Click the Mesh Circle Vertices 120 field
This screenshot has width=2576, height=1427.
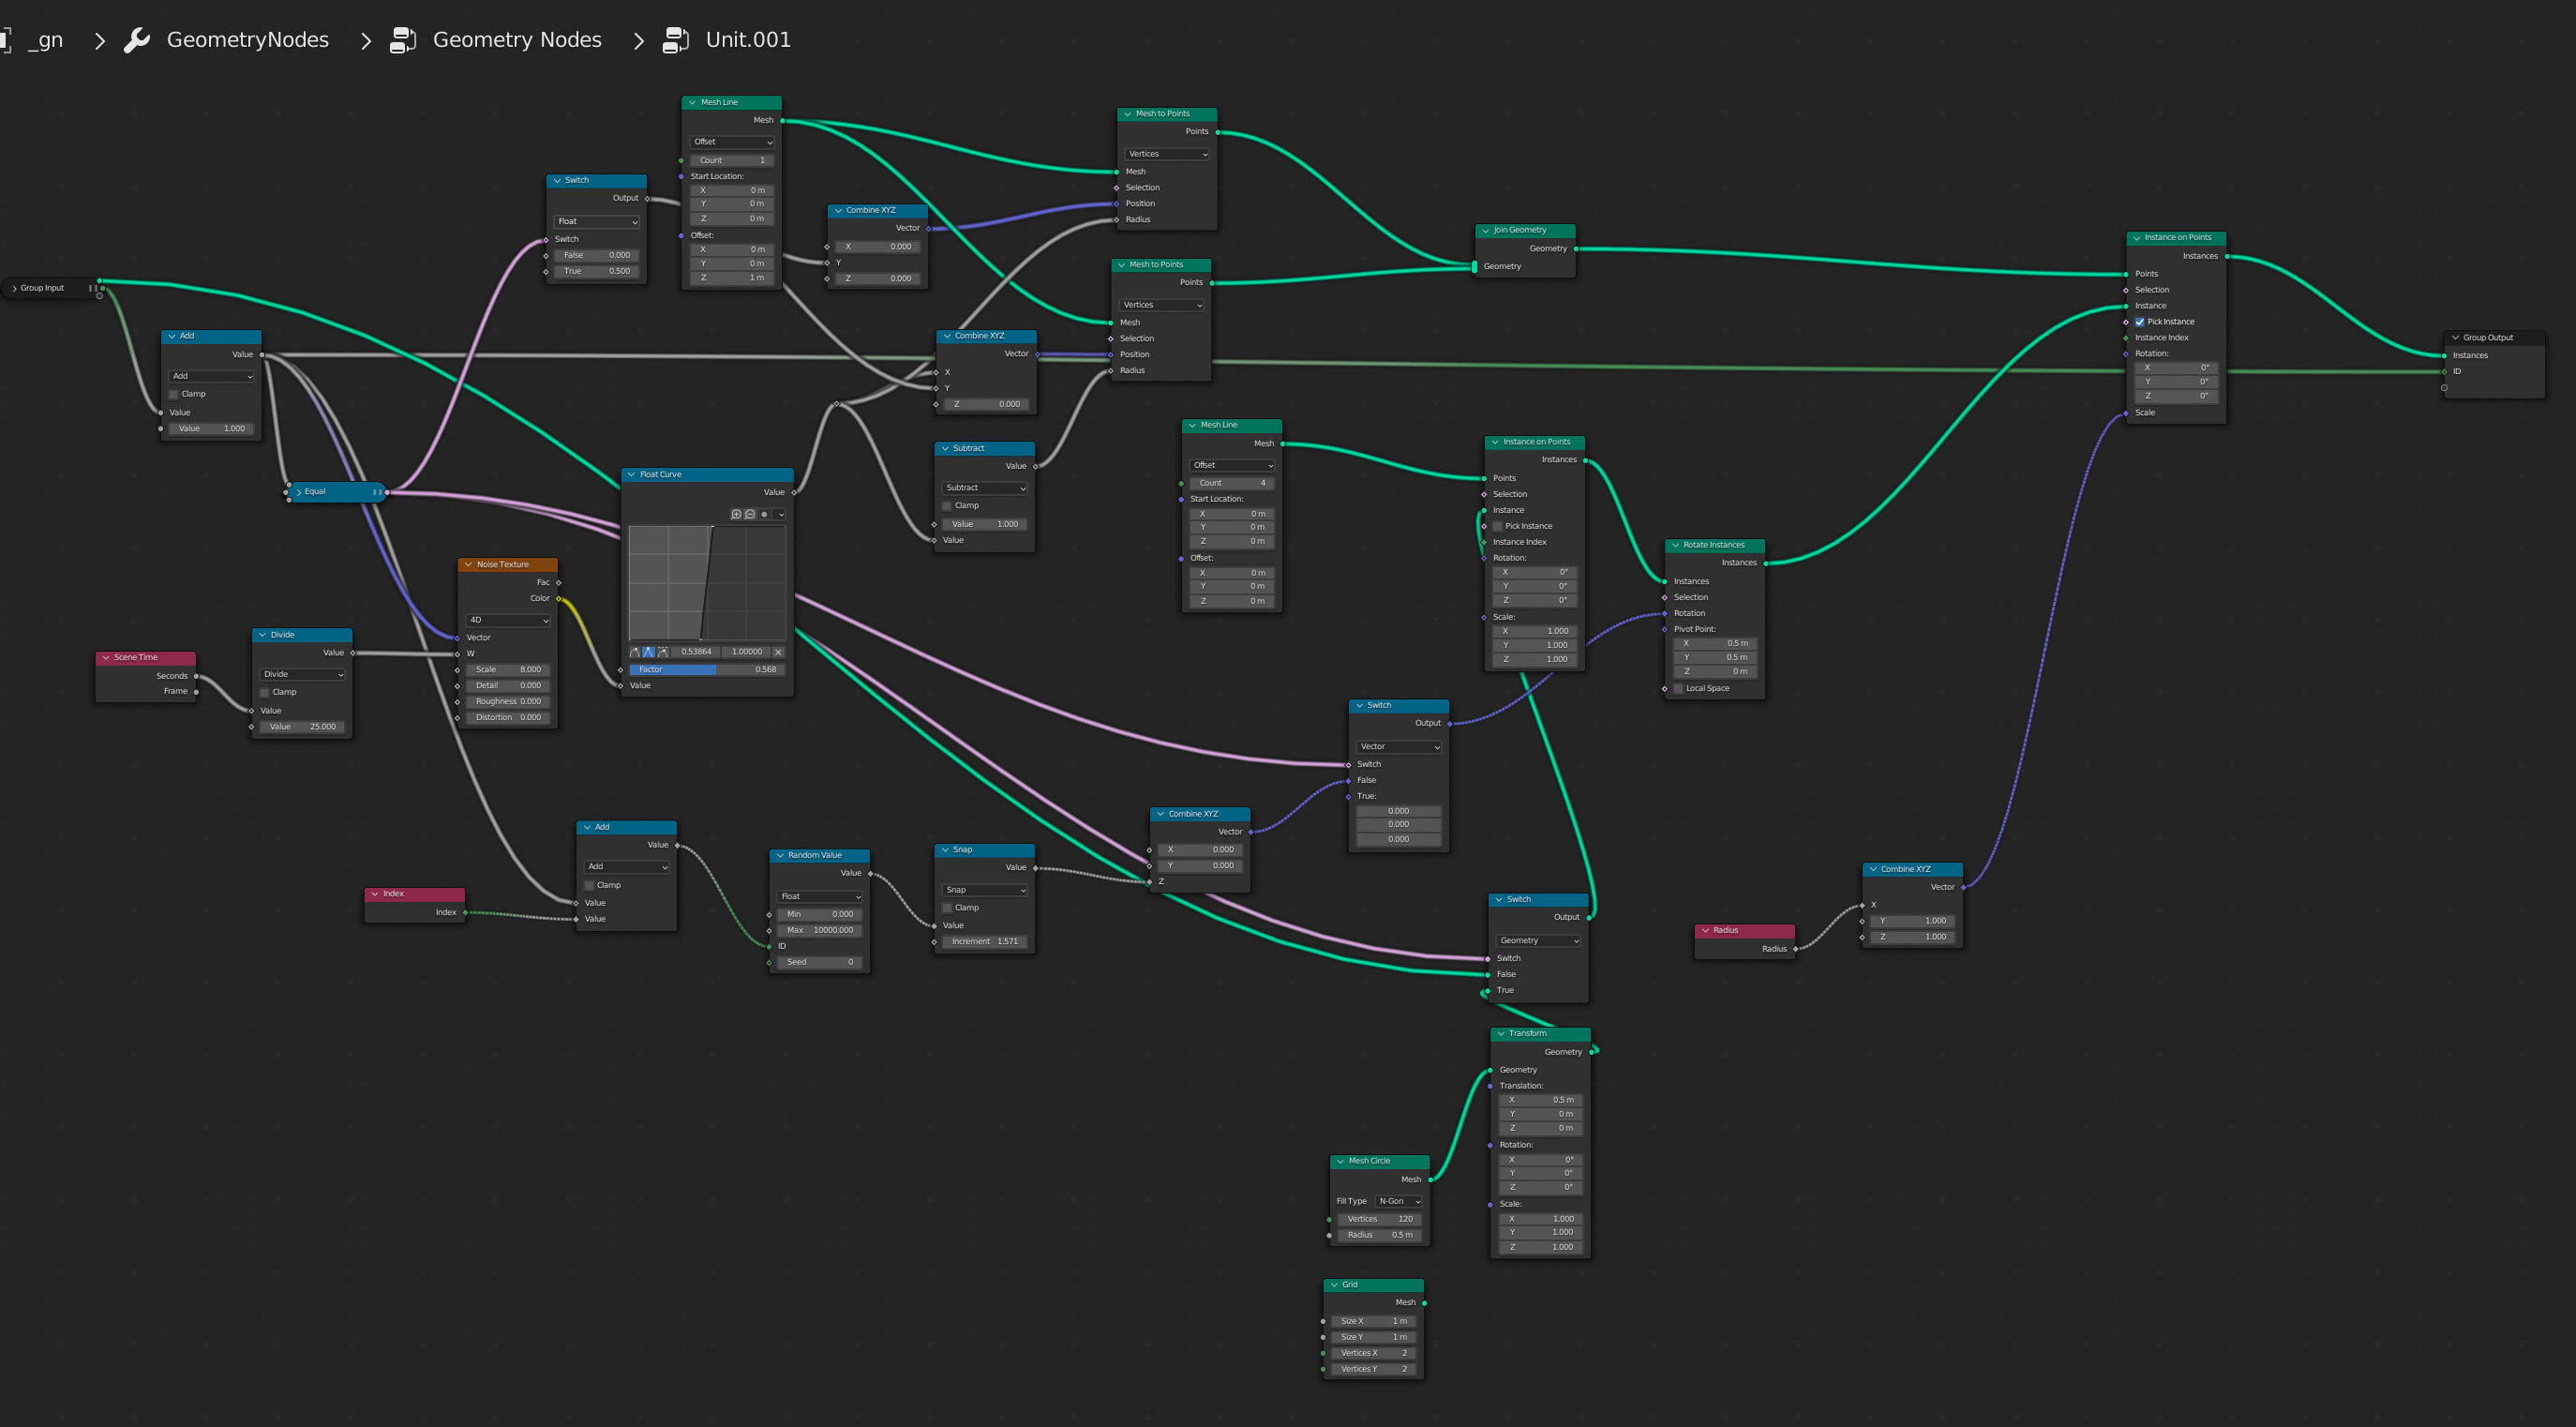click(1379, 1219)
